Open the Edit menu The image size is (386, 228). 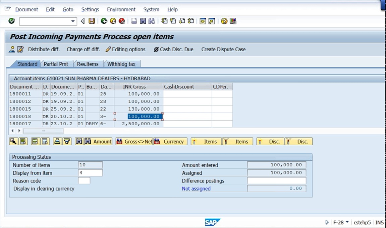pos(50,10)
